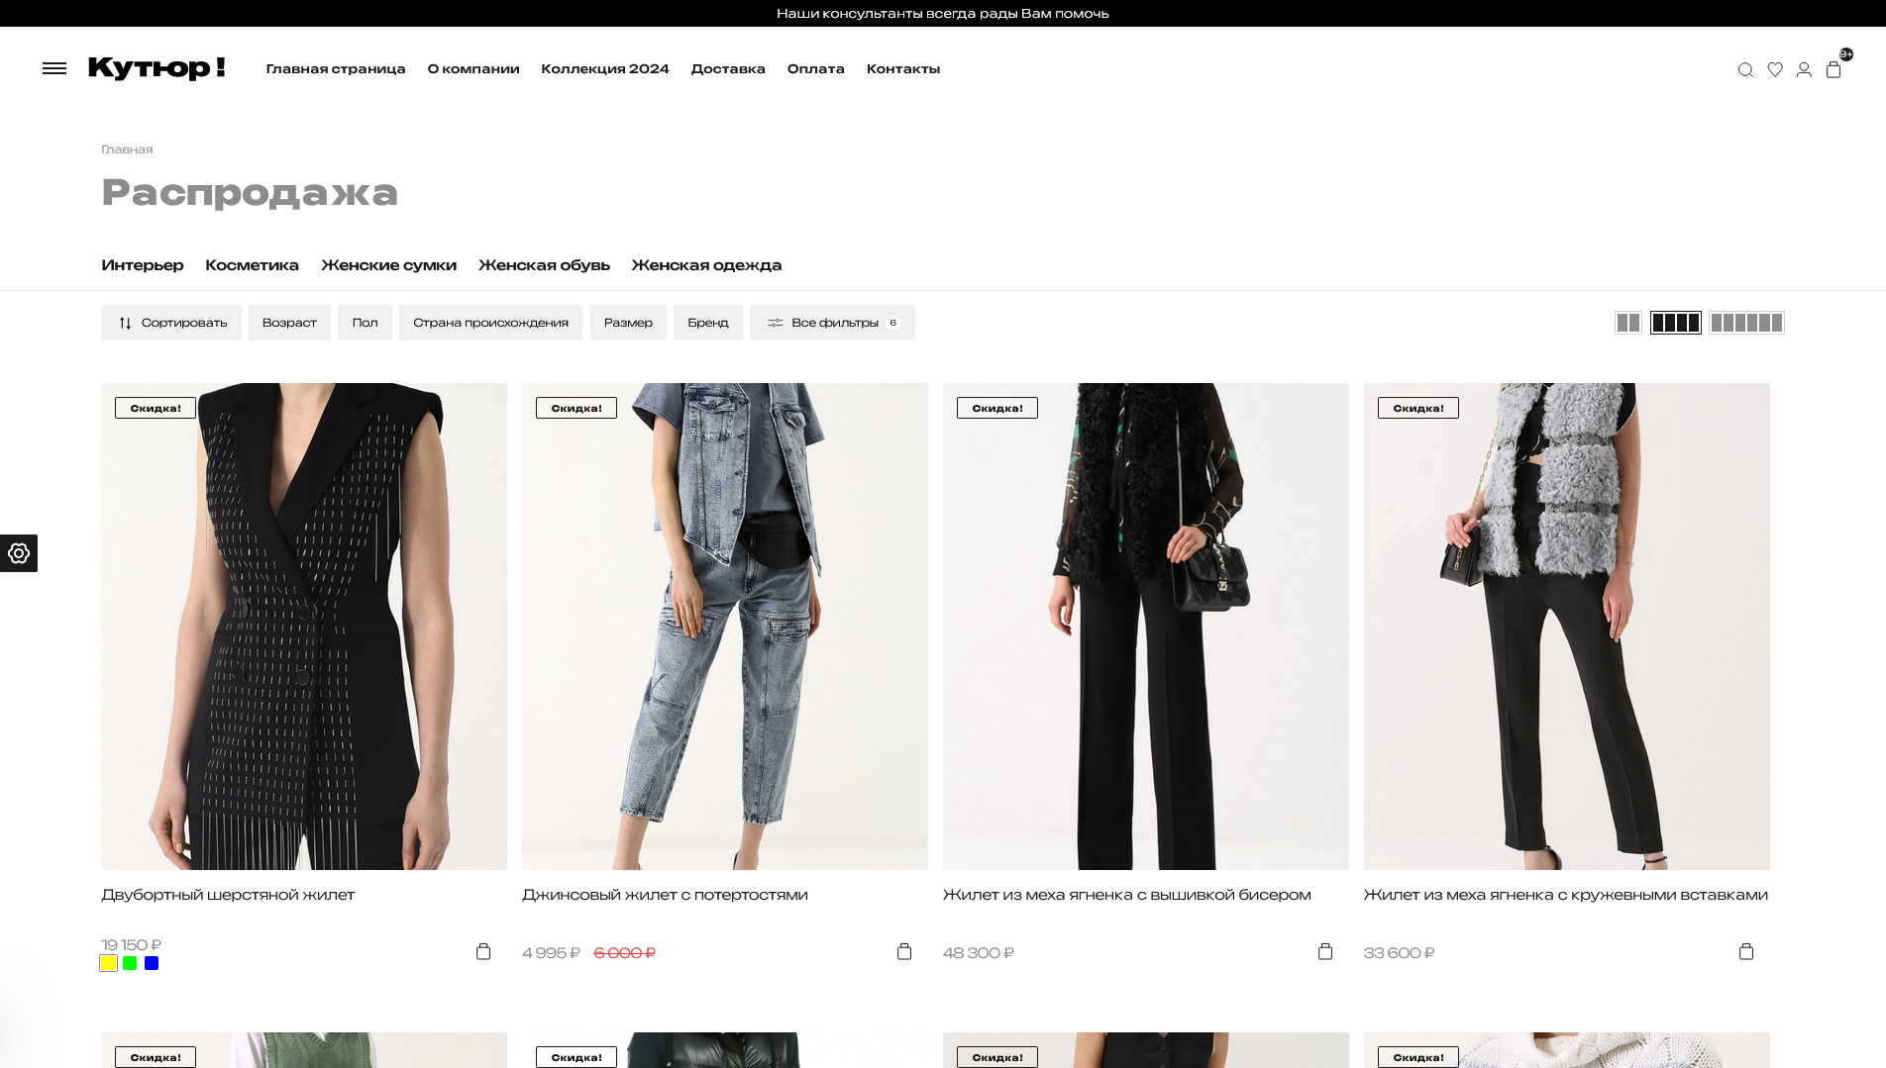Image resolution: width=1886 pixels, height=1068 pixels.
Task: Select the Интерьер category
Action: (143, 265)
